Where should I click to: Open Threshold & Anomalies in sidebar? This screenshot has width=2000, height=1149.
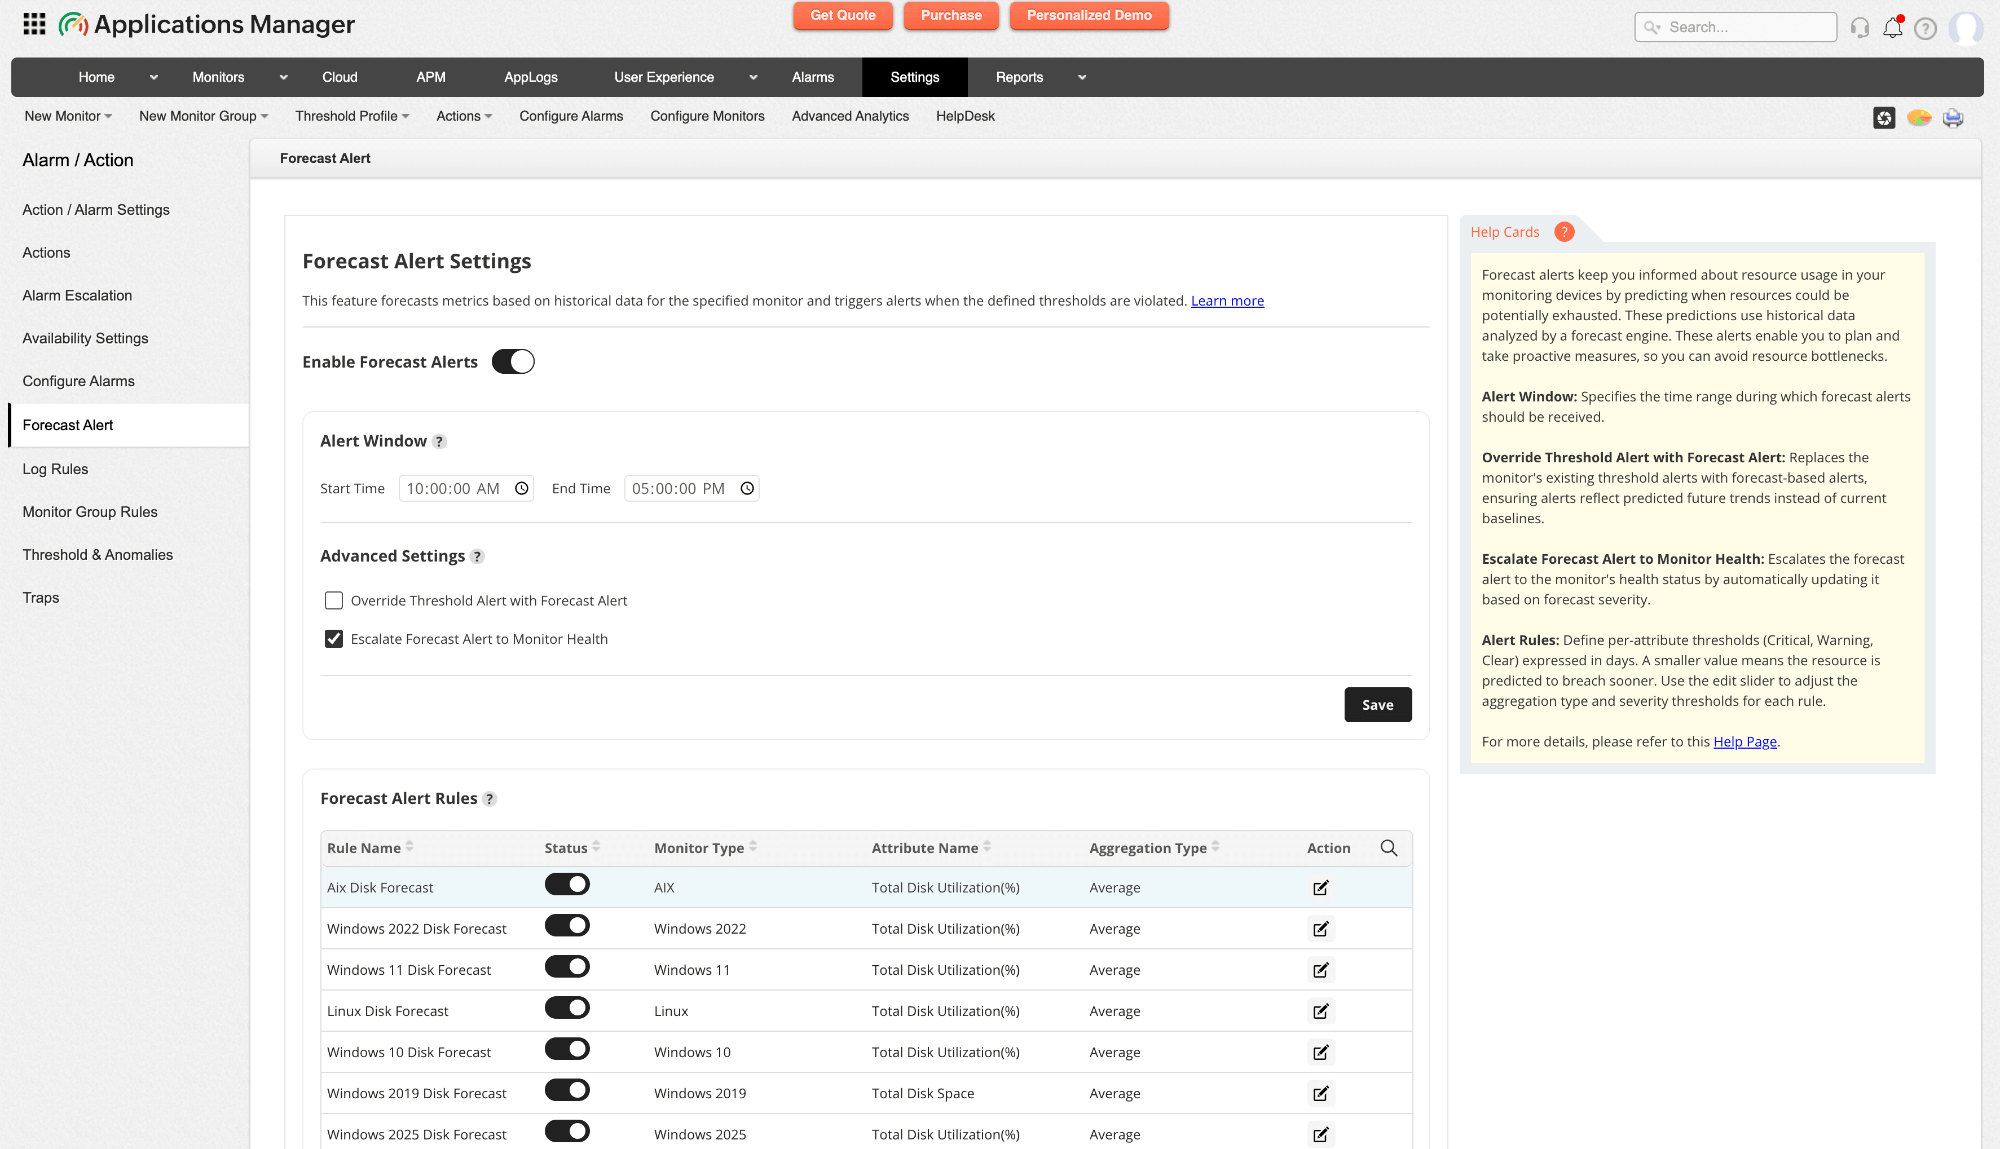pos(98,555)
